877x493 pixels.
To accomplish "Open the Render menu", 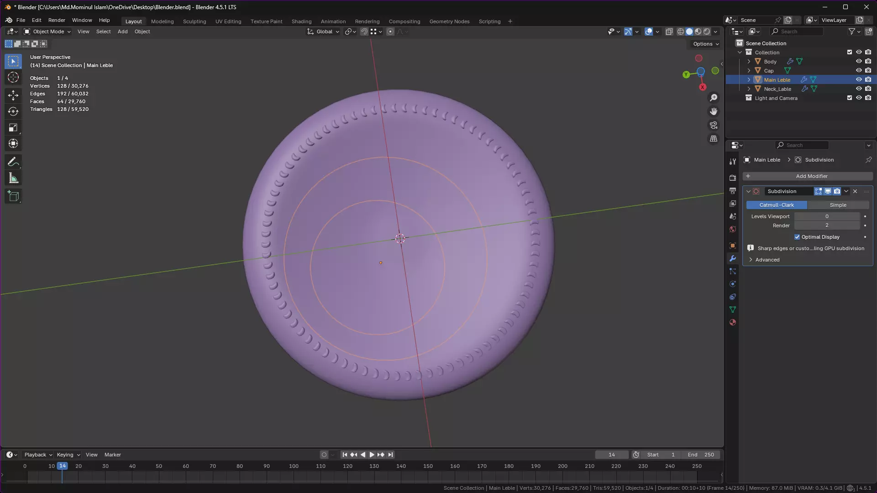I will click(x=57, y=20).
